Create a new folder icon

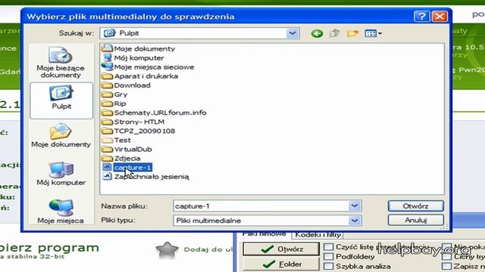(352, 33)
